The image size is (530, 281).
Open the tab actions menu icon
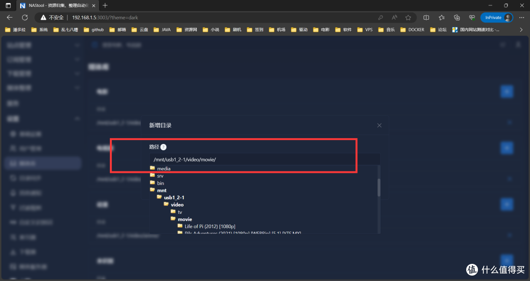[x=8, y=5]
